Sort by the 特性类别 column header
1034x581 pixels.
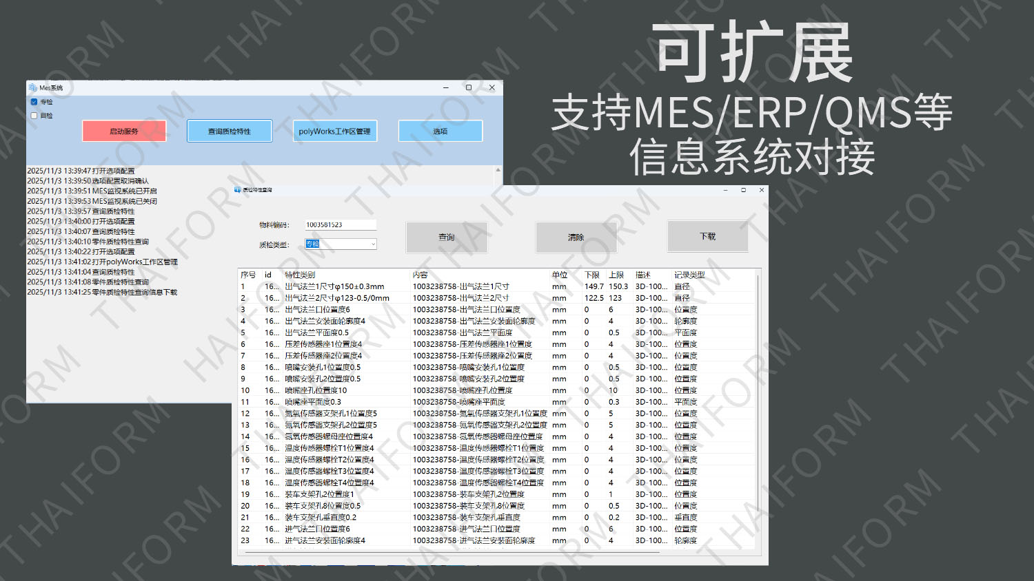coord(300,275)
